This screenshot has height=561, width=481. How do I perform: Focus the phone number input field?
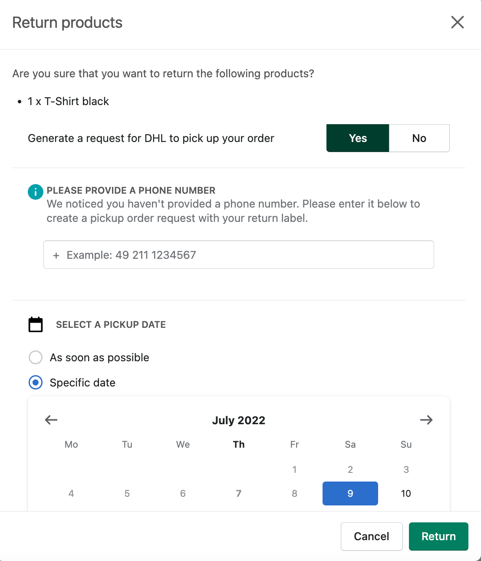tap(239, 255)
